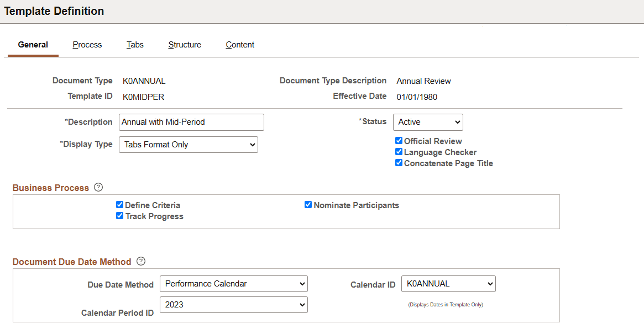Open Document Due Date Method help icon
The image size is (644, 329).
[141, 261]
